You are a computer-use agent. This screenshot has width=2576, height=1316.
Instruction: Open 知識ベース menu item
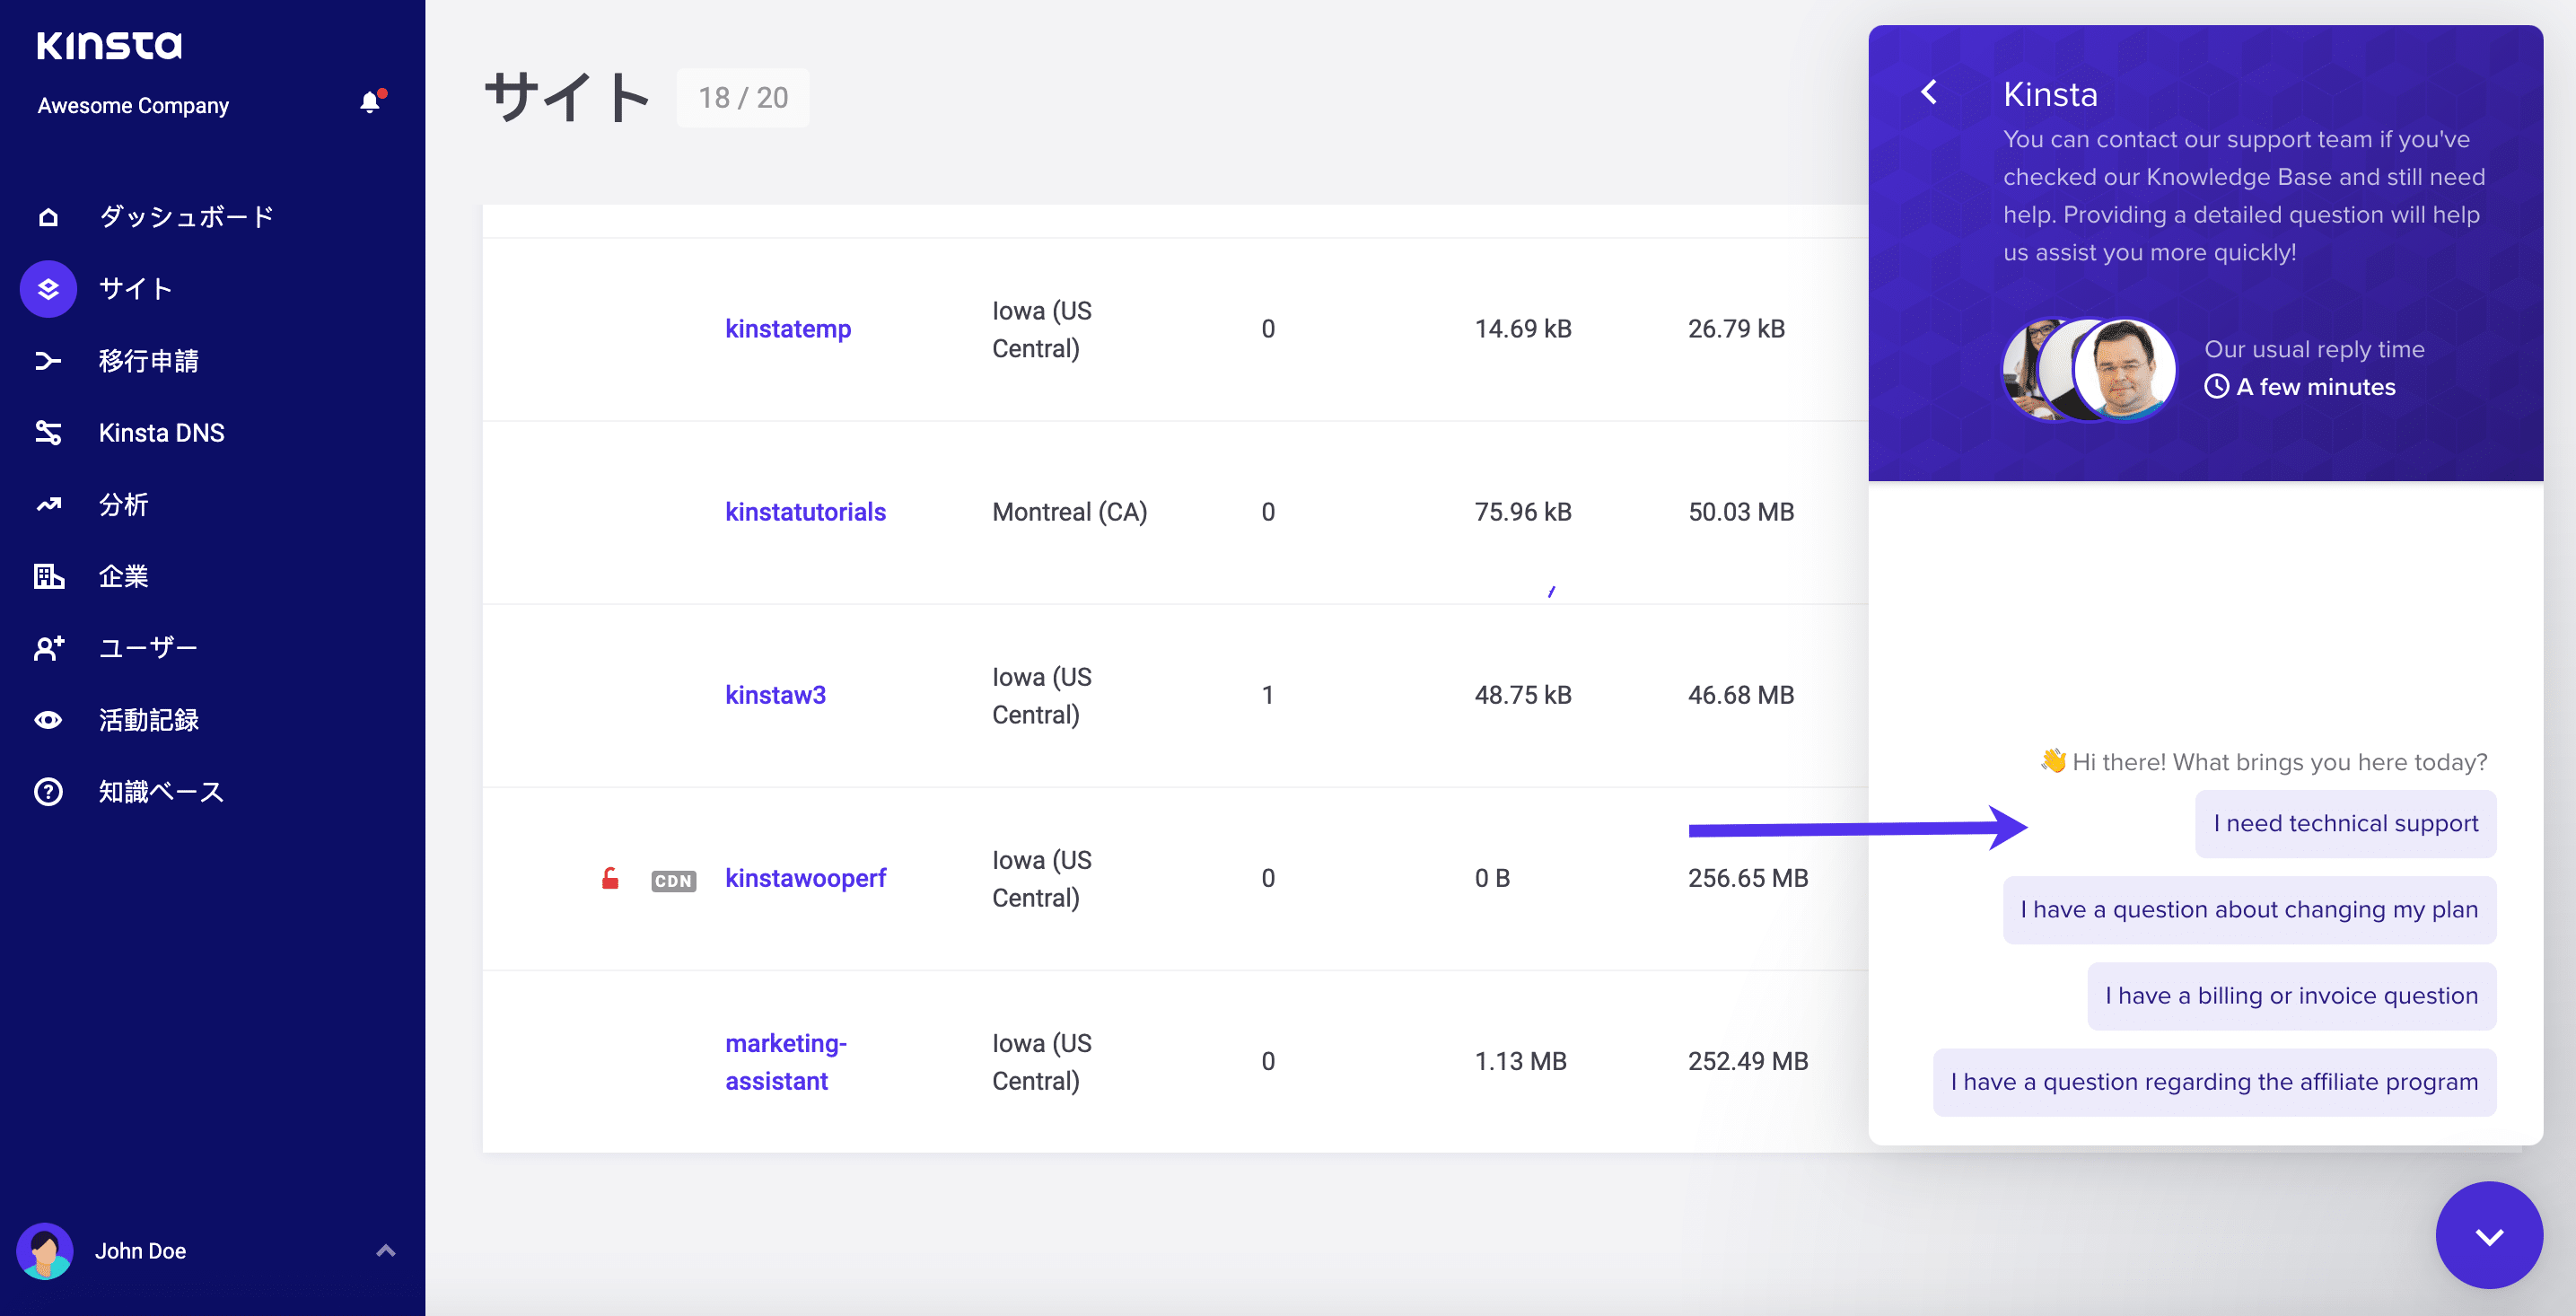click(161, 792)
